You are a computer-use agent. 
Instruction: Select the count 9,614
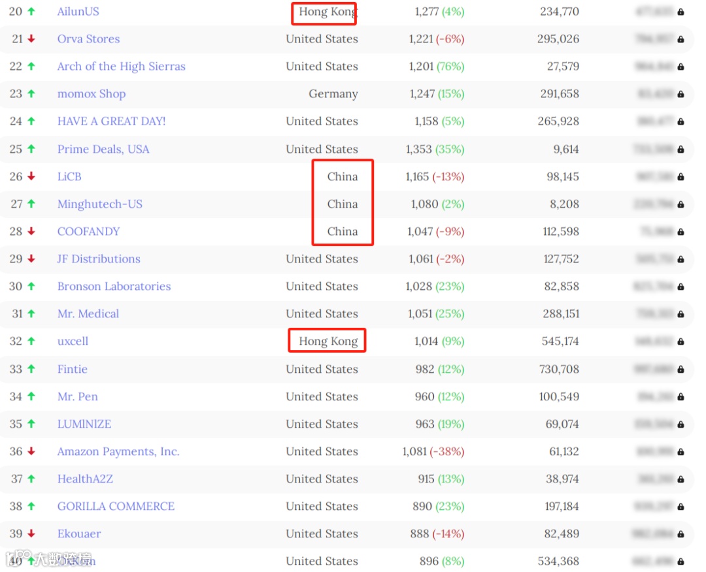coord(566,150)
